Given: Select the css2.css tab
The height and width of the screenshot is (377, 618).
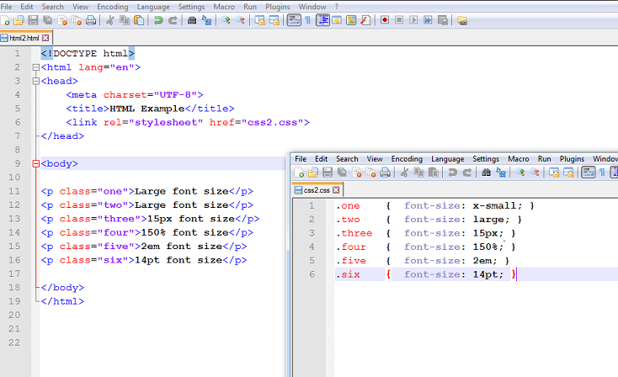Looking at the screenshot, I should (317, 190).
